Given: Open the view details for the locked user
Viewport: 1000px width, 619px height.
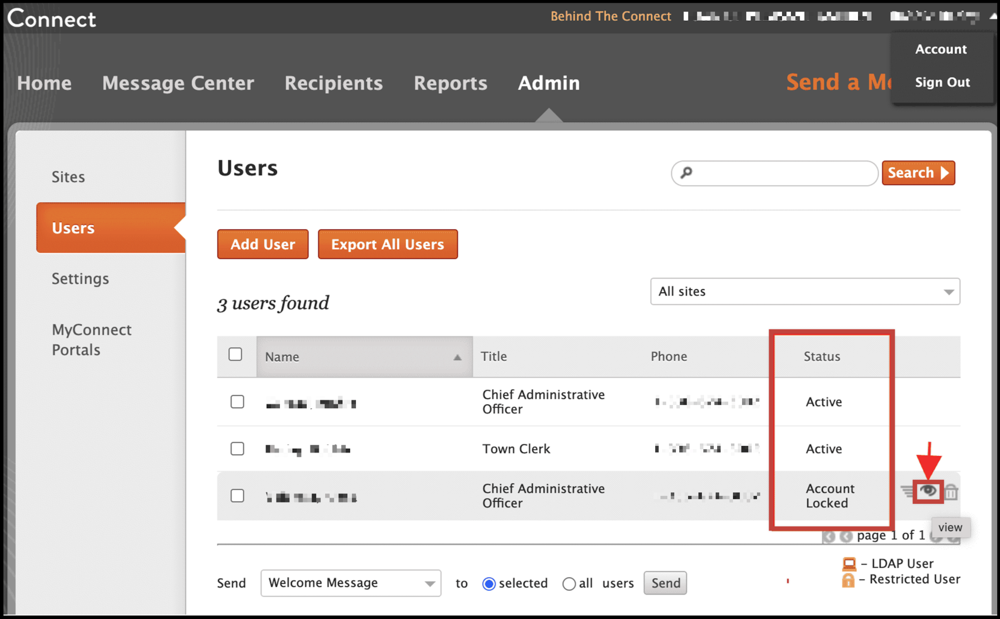Looking at the screenshot, I should pyautogui.click(x=928, y=492).
